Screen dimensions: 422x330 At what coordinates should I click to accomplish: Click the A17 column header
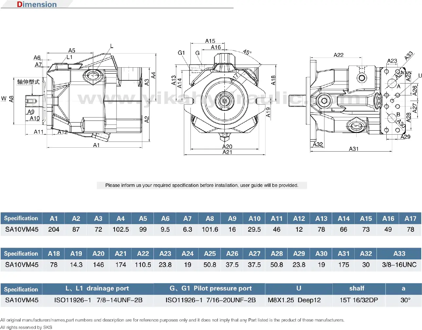(410, 219)
